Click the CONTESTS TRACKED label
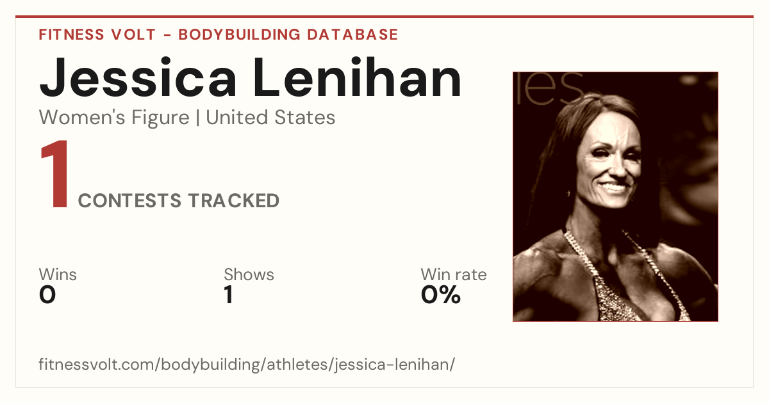 [179, 201]
